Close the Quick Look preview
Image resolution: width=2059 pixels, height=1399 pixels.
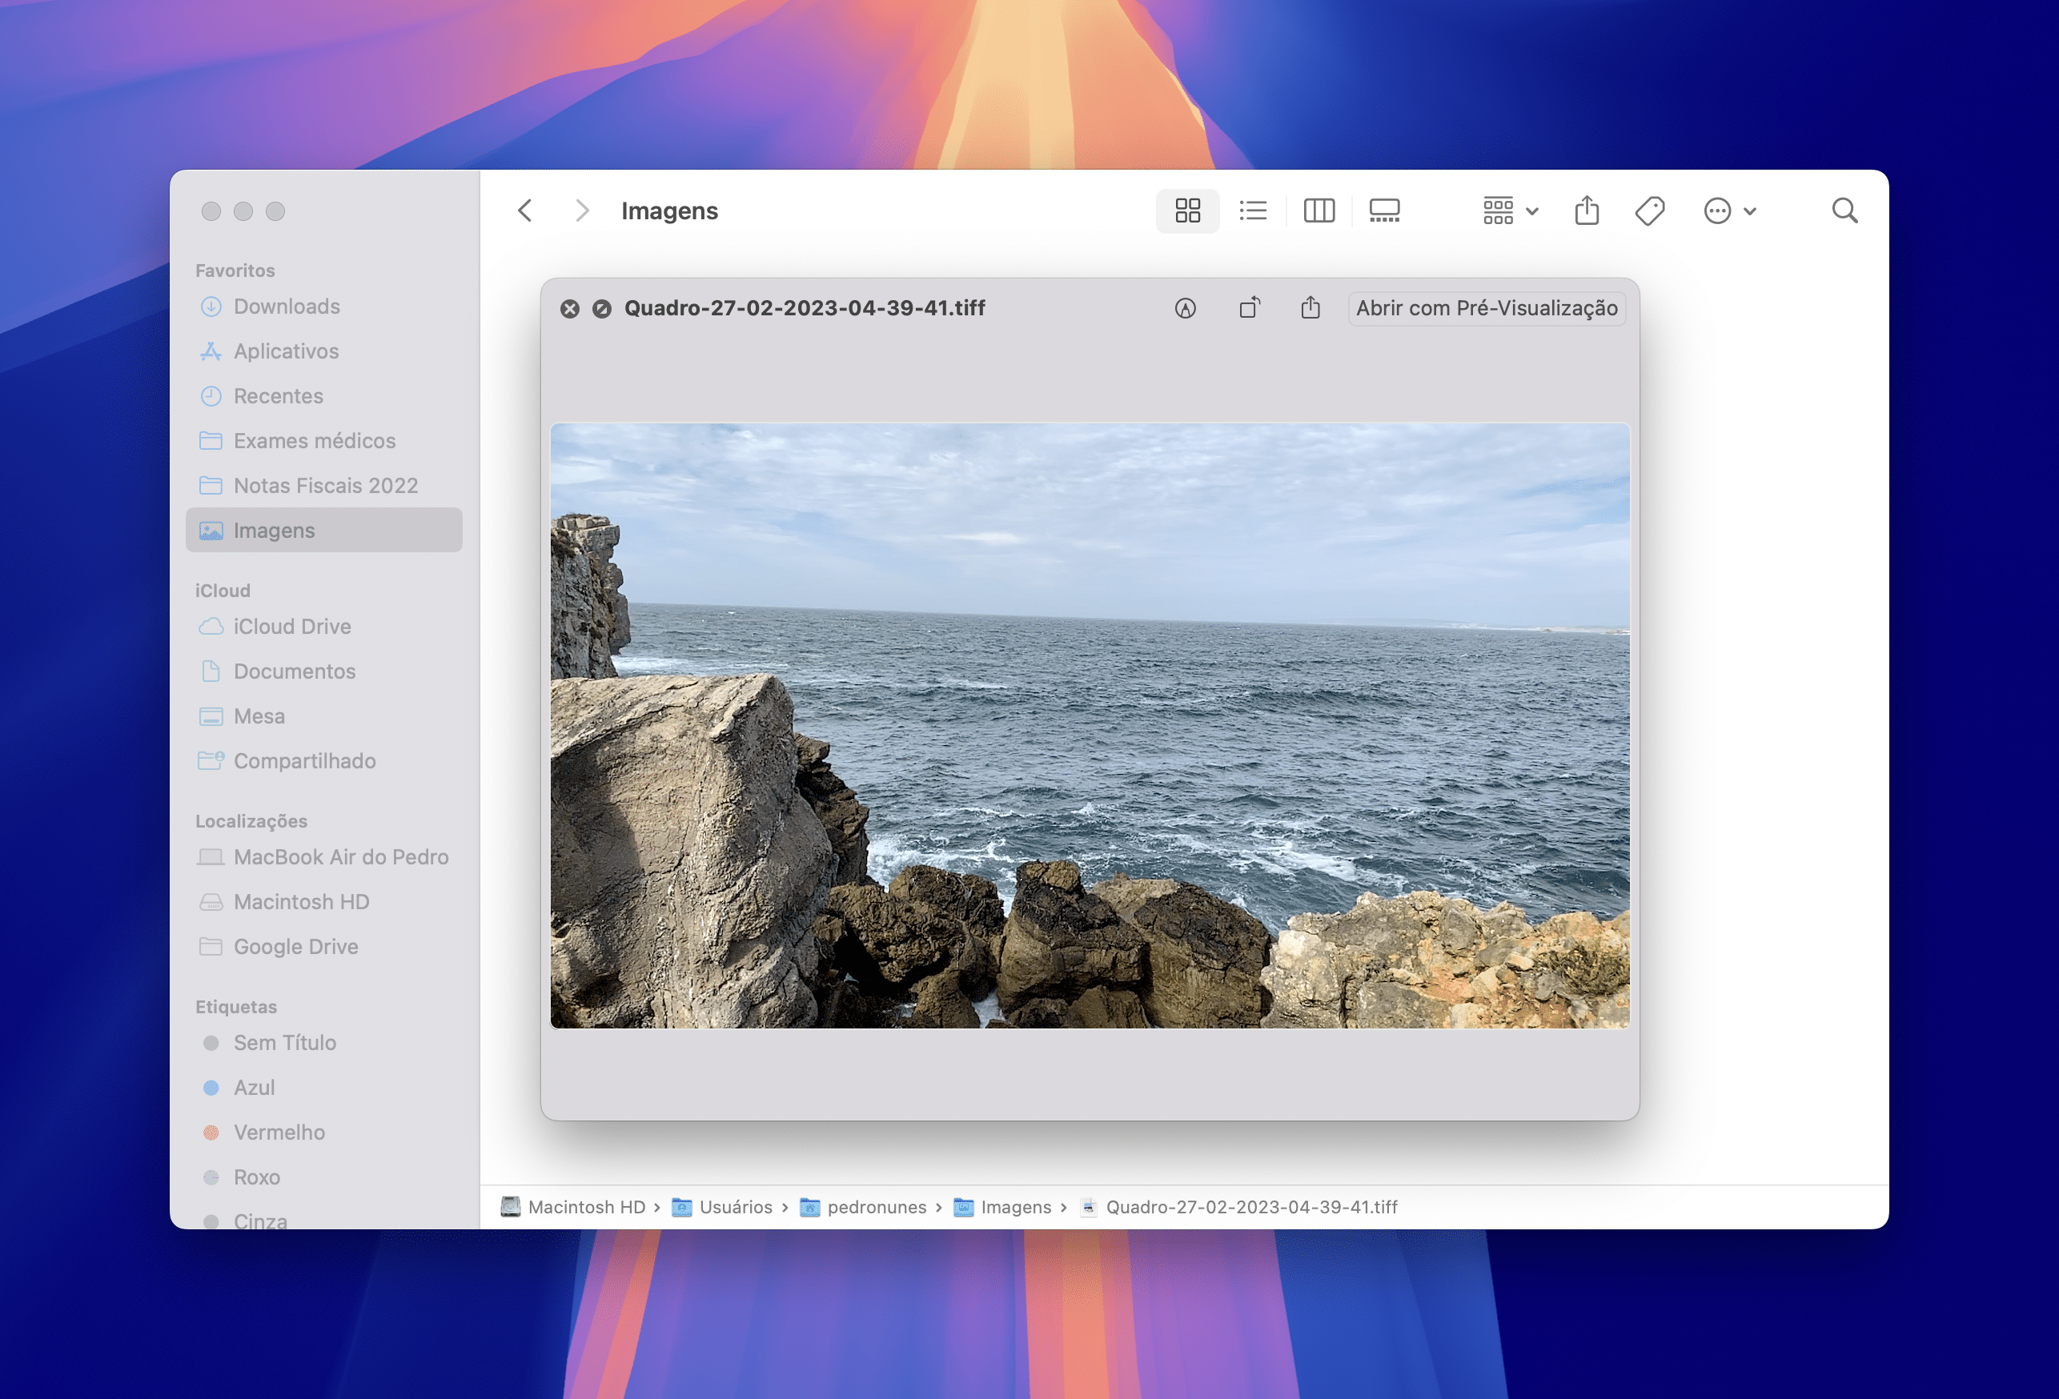[570, 308]
